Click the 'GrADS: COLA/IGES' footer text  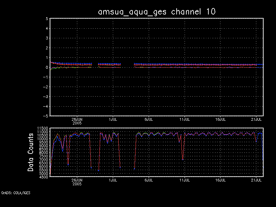pos(16,193)
